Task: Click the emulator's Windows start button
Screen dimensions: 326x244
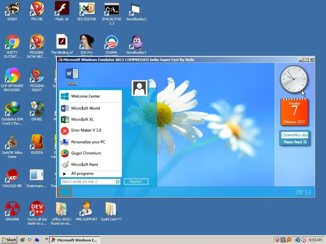Action: tap(64, 192)
